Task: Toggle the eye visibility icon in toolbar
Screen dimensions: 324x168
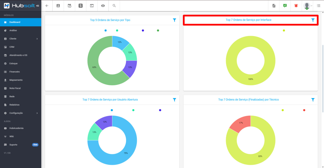Action: [103, 6]
